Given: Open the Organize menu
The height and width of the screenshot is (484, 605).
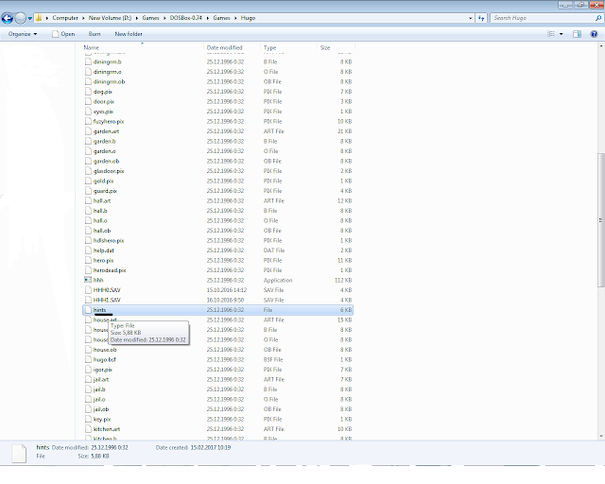Looking at the screenshot, I should [23, 34].
